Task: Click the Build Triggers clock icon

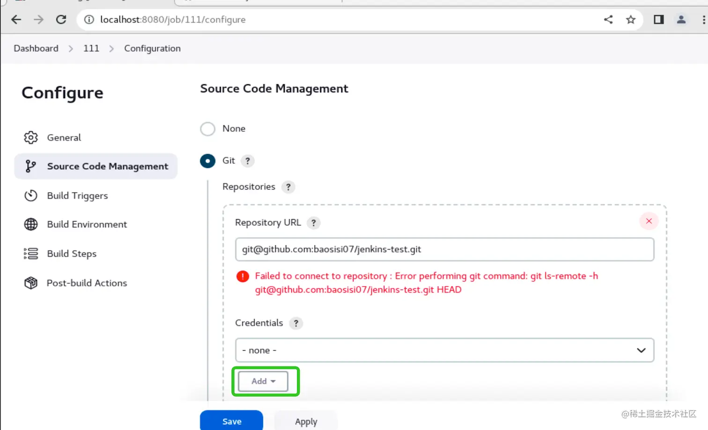Action: click(x=31, y=195)
